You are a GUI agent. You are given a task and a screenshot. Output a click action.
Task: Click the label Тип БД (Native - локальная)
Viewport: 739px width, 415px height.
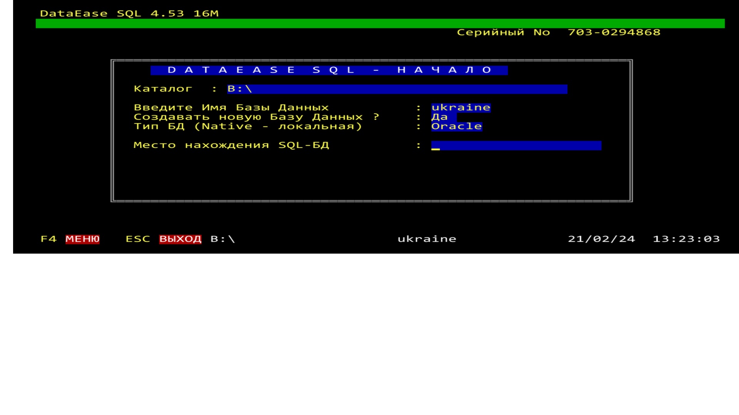point(248,126)
